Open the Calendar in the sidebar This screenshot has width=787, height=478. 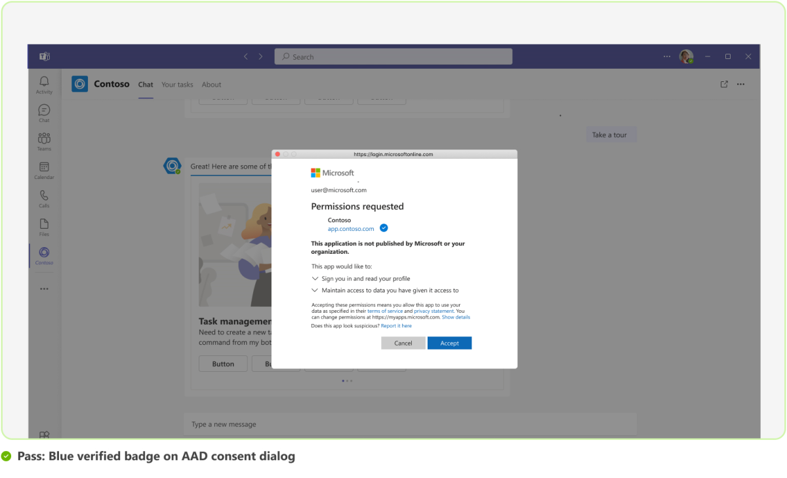pyautogui.click(x=44, y=170)
